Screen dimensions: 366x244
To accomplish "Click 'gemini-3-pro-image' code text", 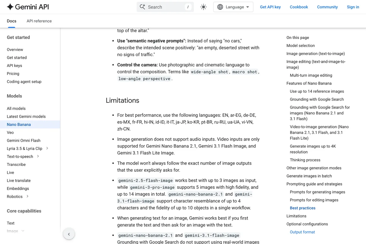I will tap(152, 187).
